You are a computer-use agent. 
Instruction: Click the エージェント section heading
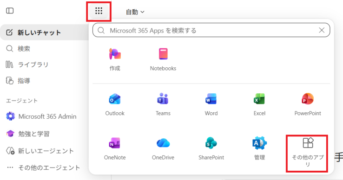click(x=22, y=101)
